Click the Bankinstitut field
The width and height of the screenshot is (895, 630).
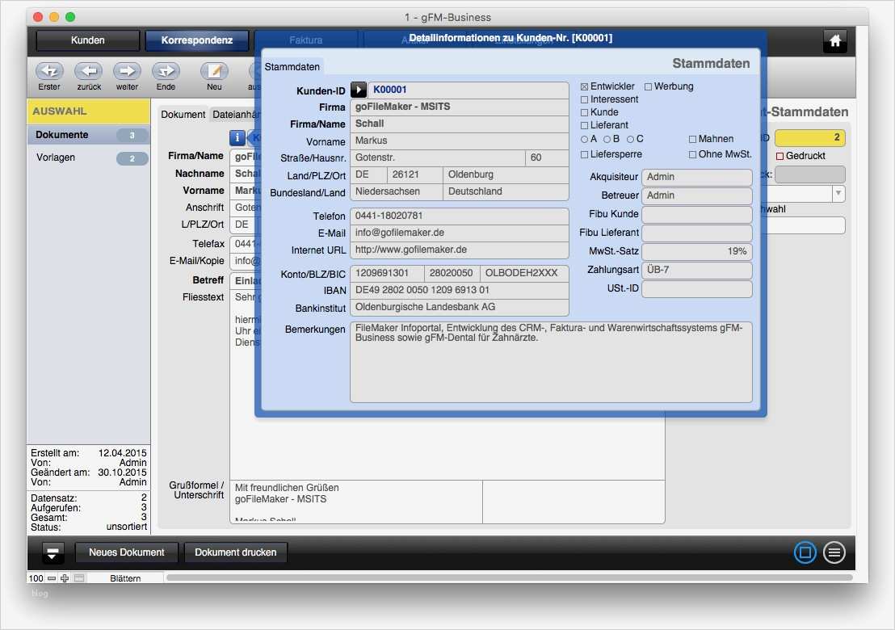[460, 307]
